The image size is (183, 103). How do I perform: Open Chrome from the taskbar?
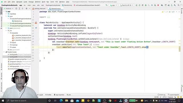pyautogui.click(x=110, y=100)
